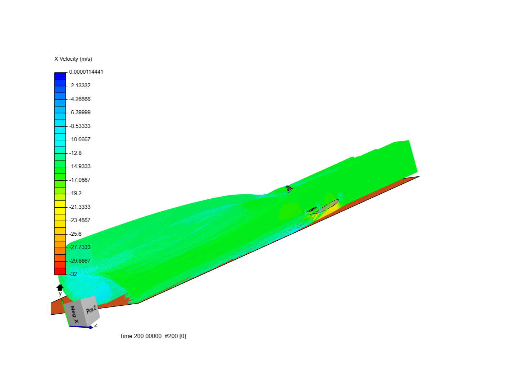Pick the red bottom band of color legend
Image resolution: width=518 pixels, height=388 pixels.
click(60, 272)
